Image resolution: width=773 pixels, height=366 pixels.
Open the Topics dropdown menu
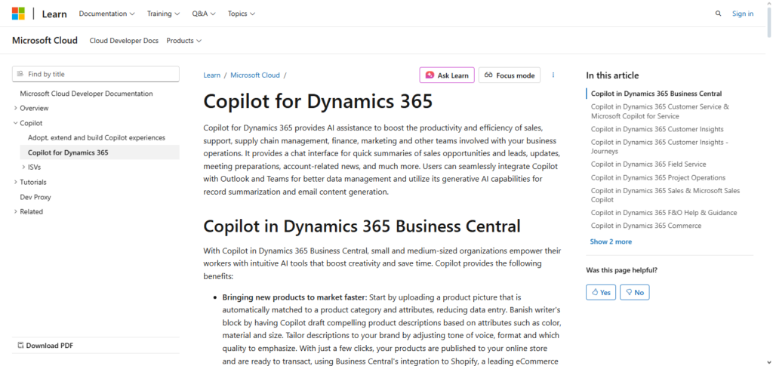[241, 14]
